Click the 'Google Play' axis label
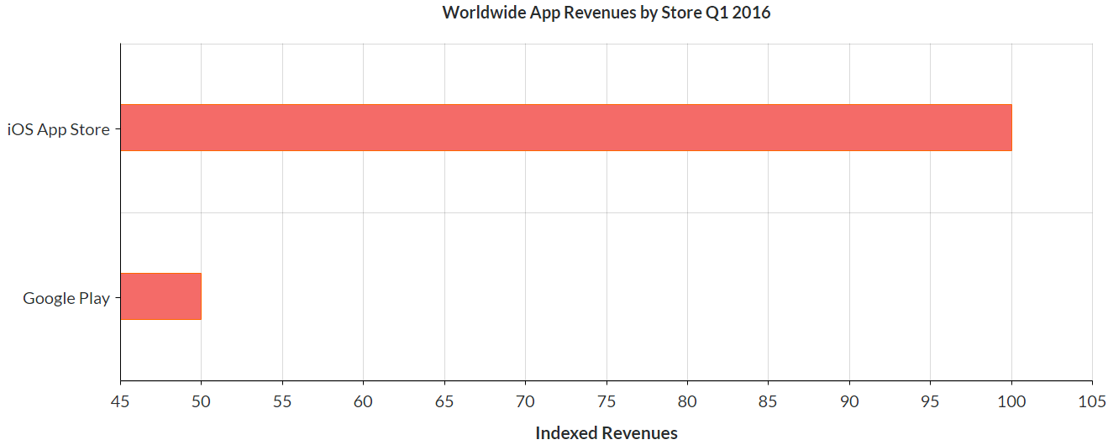1108x445 pixels. pos(66,298)
